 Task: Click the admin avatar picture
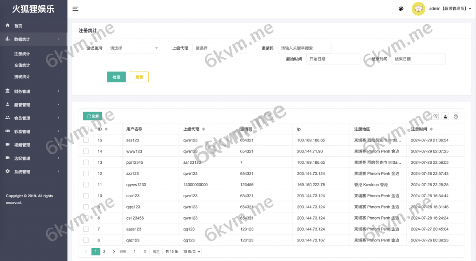point(418,9)
